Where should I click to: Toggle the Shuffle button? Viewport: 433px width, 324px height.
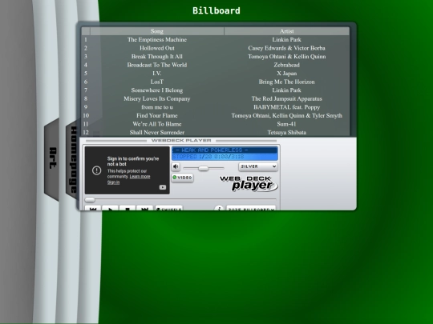click(x=168, y=208)
